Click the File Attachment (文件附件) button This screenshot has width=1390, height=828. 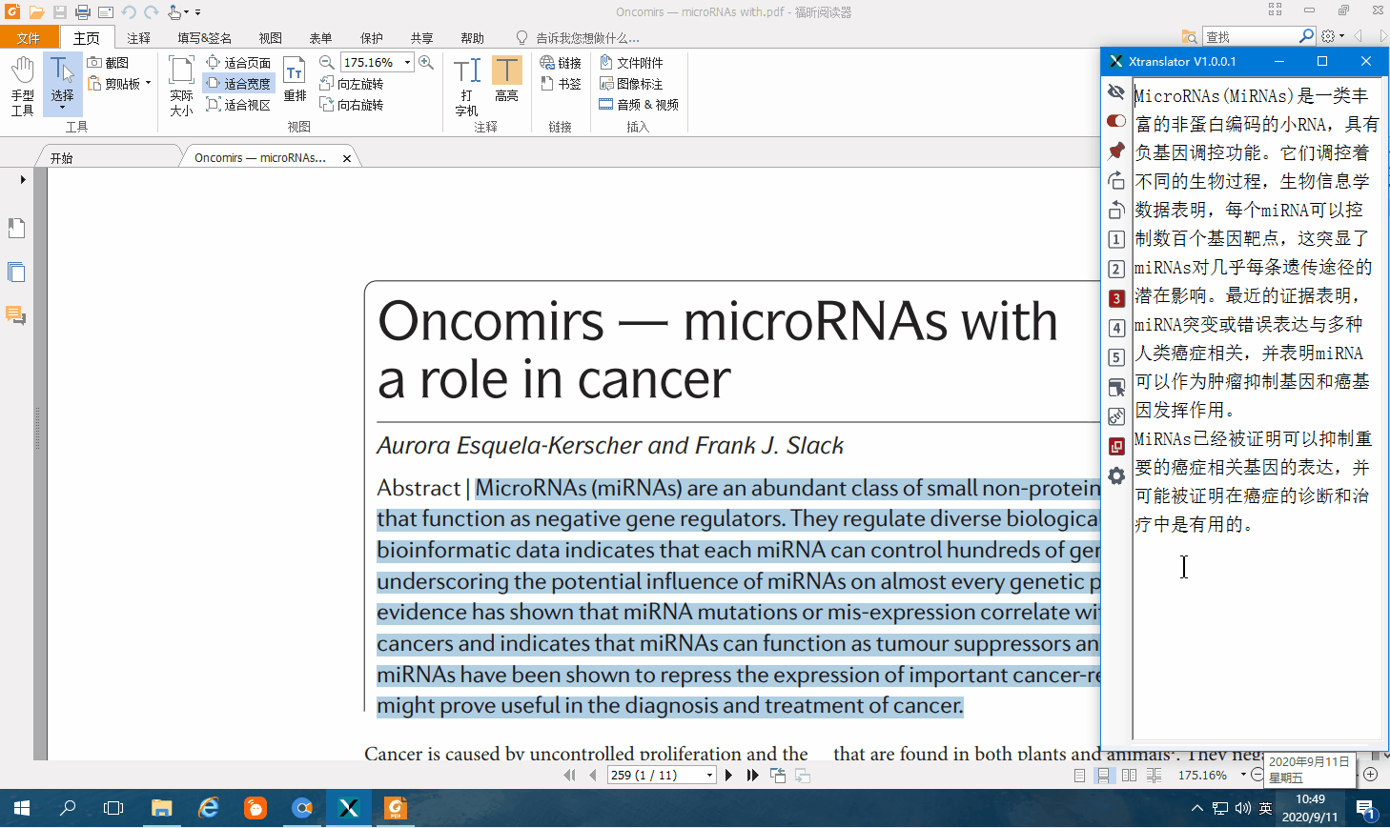(x=631, y=62)
